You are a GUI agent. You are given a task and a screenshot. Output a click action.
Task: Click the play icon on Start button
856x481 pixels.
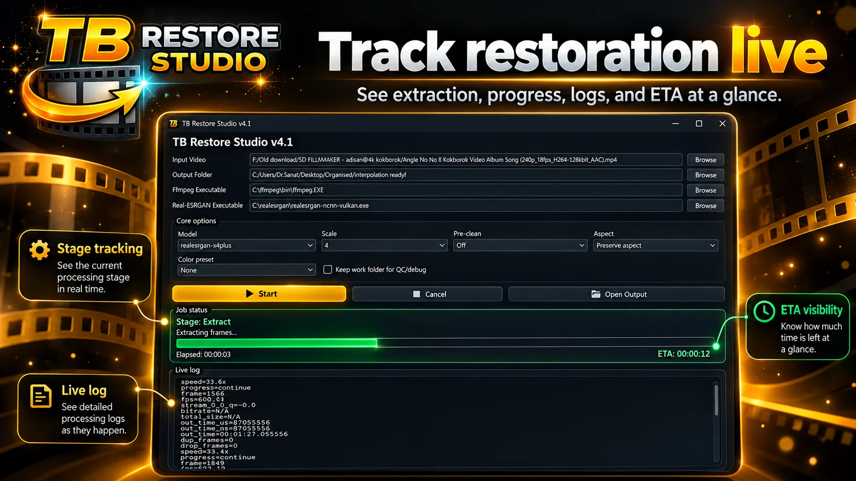pyautogui.click(x=250, y=294)
